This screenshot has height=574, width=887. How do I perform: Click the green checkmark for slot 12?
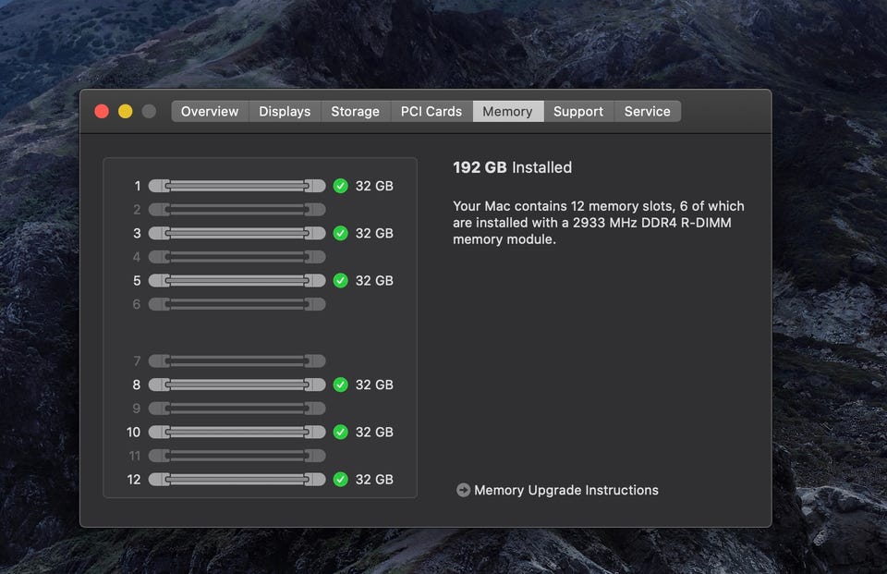[340, 479]
